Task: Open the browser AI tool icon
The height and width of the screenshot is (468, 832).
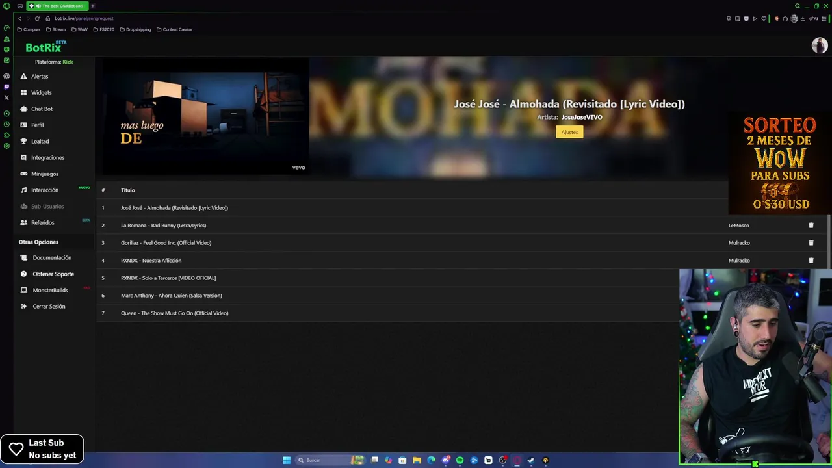Action: click(x=813, y=19)
